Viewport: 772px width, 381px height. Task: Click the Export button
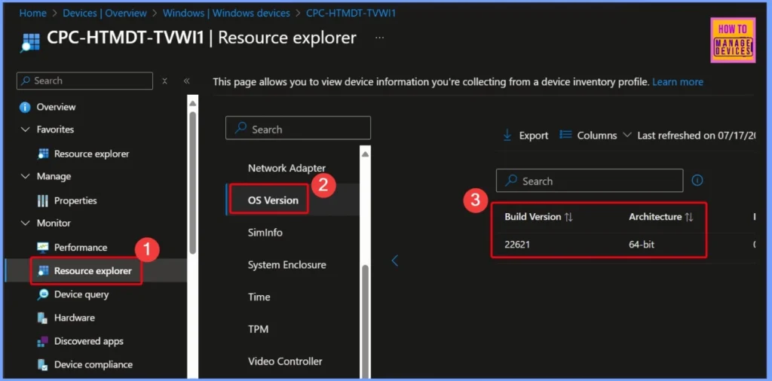point(525,136)
